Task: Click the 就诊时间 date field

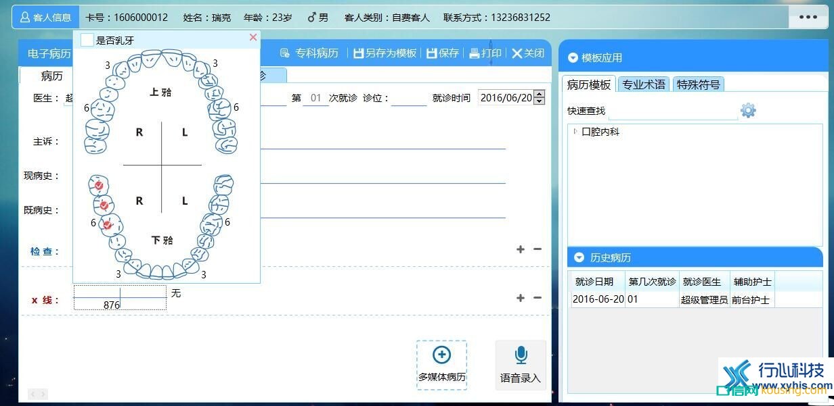Action: coord(506,98)
